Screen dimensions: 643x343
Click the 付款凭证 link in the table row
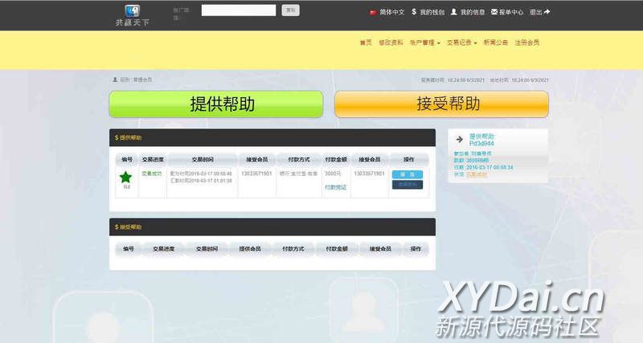tap(335, 186)
